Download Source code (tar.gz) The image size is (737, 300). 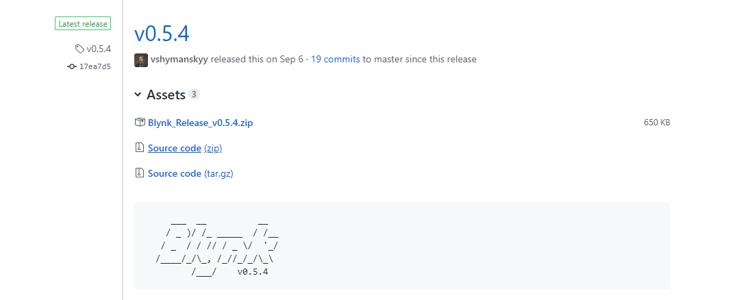190,173
